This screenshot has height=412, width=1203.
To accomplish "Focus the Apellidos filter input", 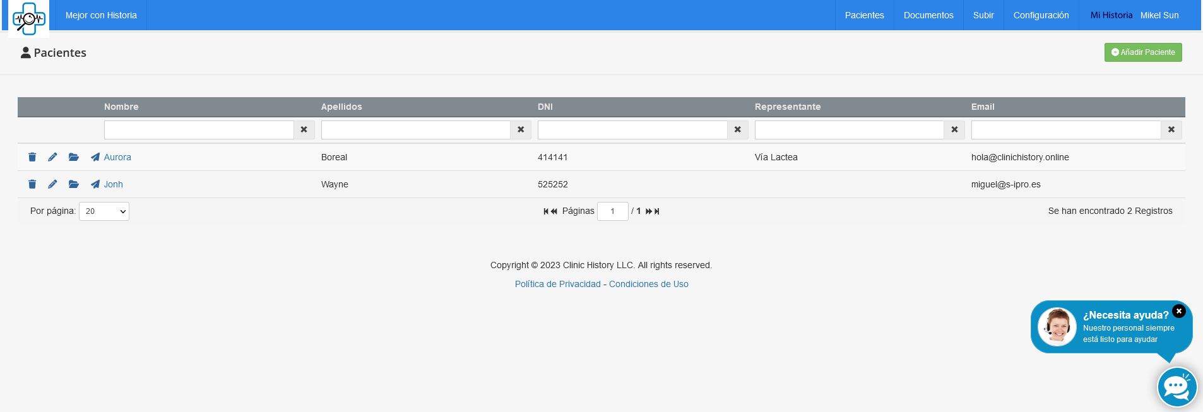I will (x=416, y=130).
